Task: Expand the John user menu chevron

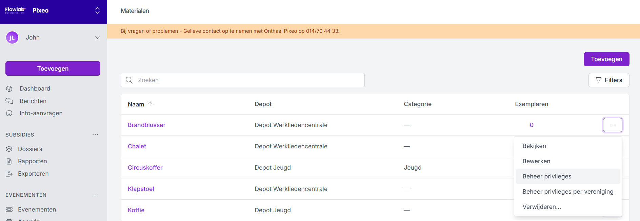Action: (97, 38)
